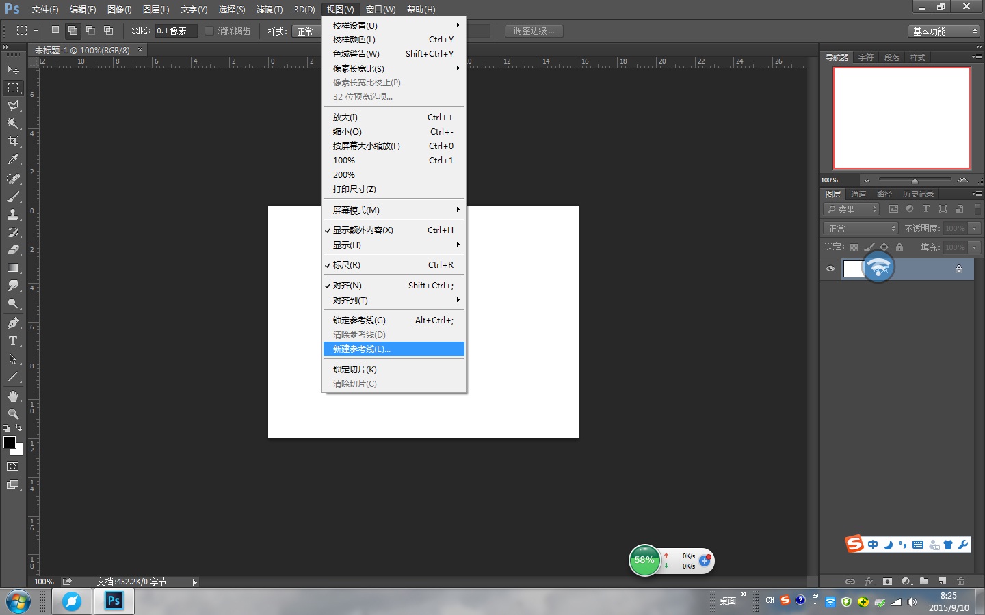
Task: Select the Zoom tool in toolbar
Action: point(13,414)
